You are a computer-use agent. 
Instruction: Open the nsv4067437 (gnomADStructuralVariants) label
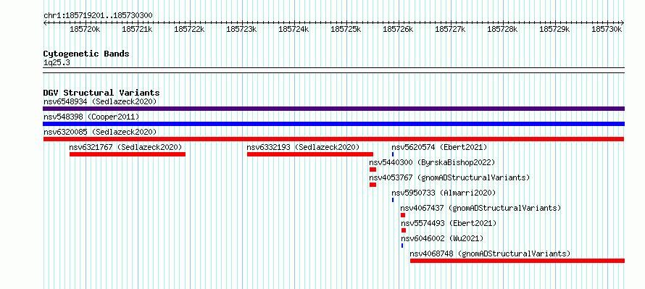(480, 208)
